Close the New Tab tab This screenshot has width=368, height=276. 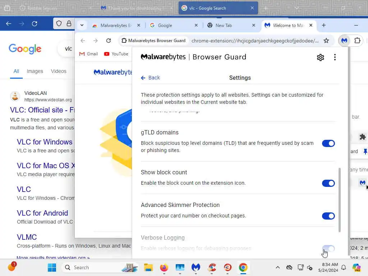pyautogui.click(x=253, y=25)
